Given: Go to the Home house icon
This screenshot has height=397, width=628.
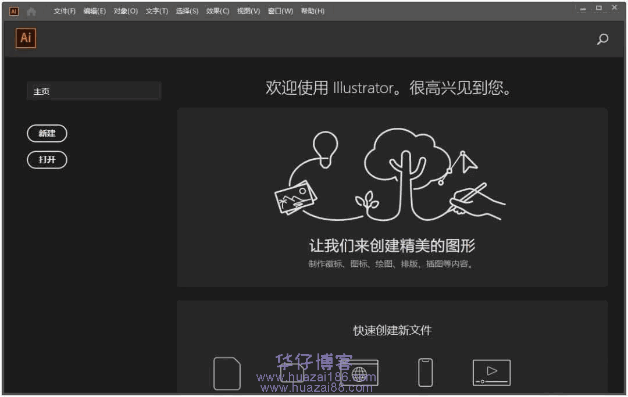Looking at the screenshot, I should (31, 12).
